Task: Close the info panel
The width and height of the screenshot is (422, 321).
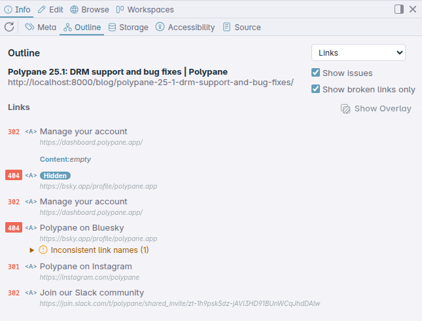Action: pos(413,9)
